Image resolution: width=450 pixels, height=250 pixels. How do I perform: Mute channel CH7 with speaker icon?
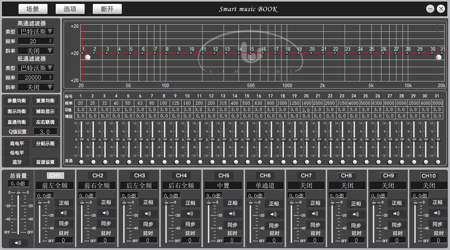pos(315,214)
